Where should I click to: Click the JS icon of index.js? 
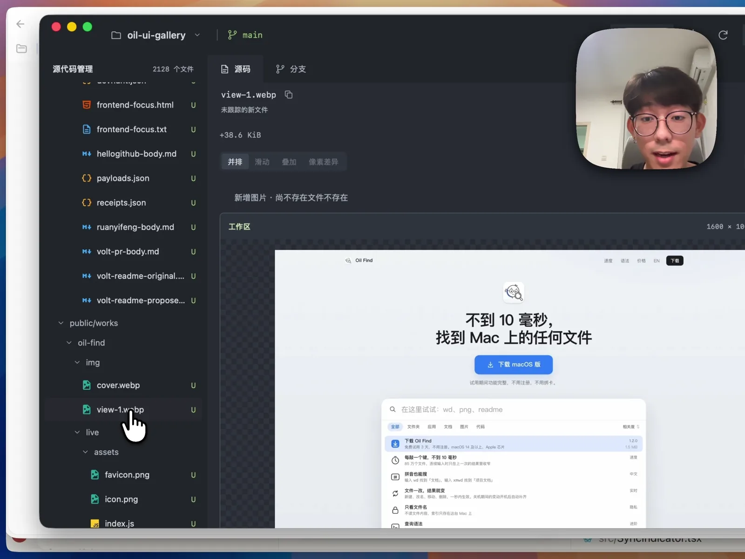click(x=95, y=524)
